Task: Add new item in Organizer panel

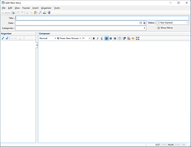Action: click(x=3, y=38)
